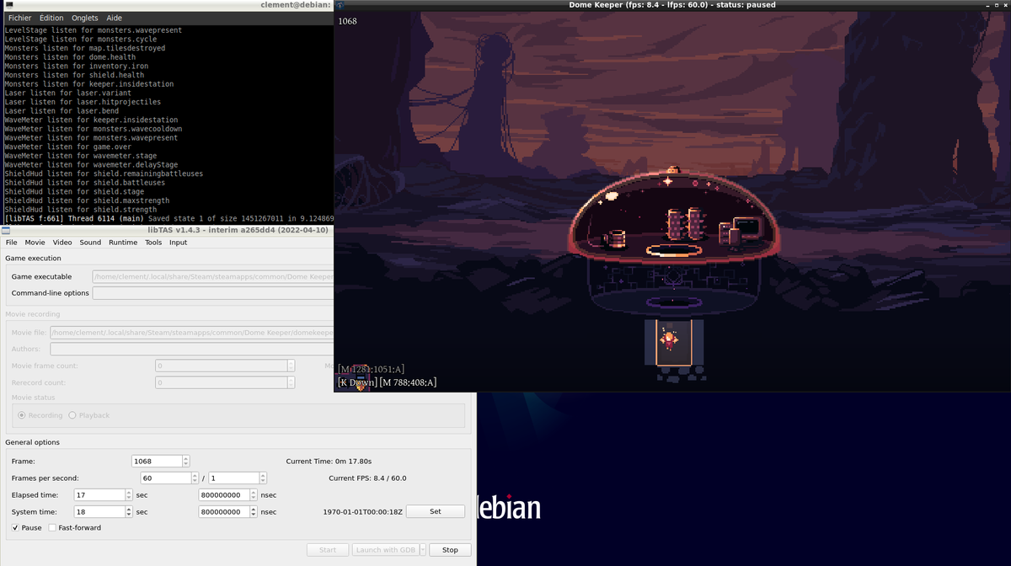
Task: Click the Dome Keeper window title bar
Action: pyautogui.click(x=671, y=5)
